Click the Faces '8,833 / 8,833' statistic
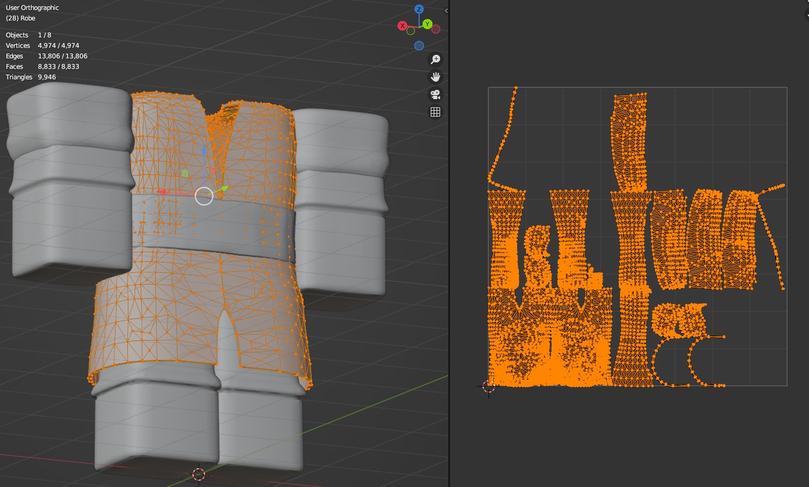 click(58, 66)
